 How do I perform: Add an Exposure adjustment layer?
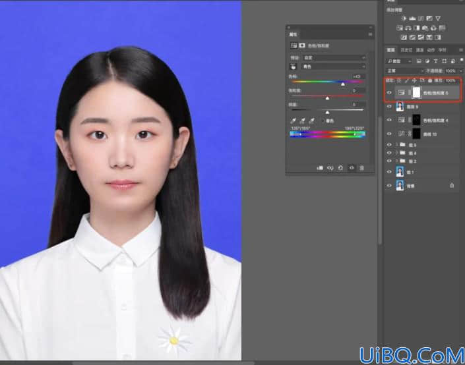[429, 18]
